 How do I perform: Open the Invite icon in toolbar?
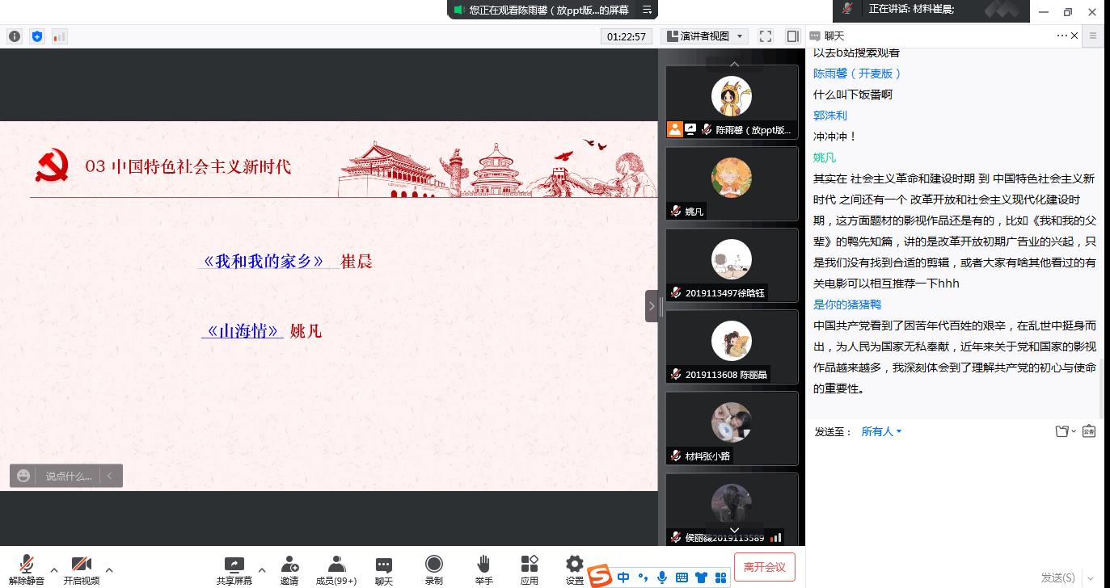(x=289, y=569)
